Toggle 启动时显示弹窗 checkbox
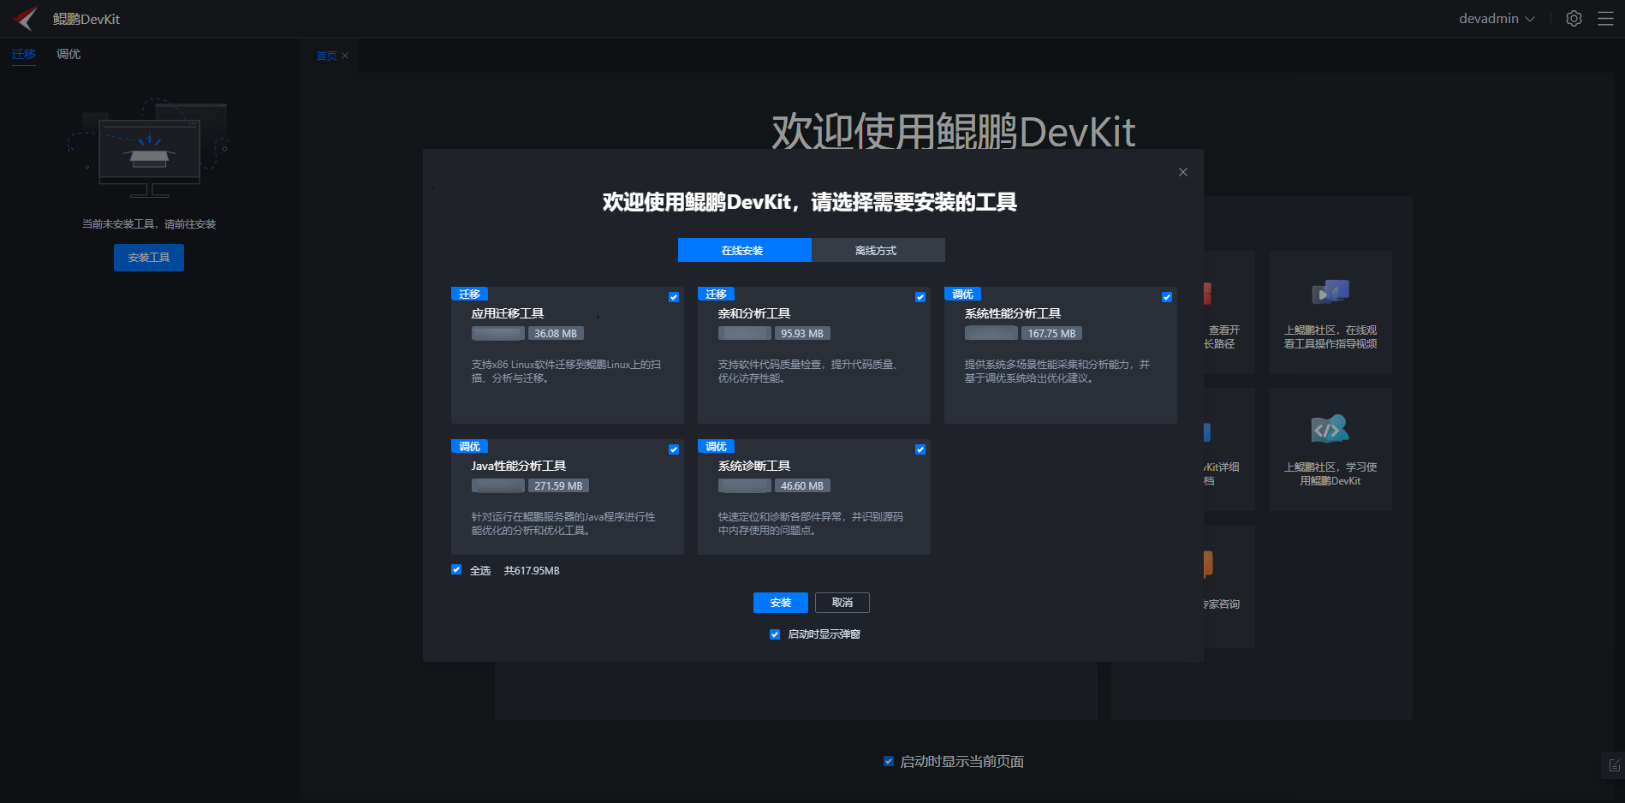The height and width of the screenshot is (803, 1625). (775, 634)
